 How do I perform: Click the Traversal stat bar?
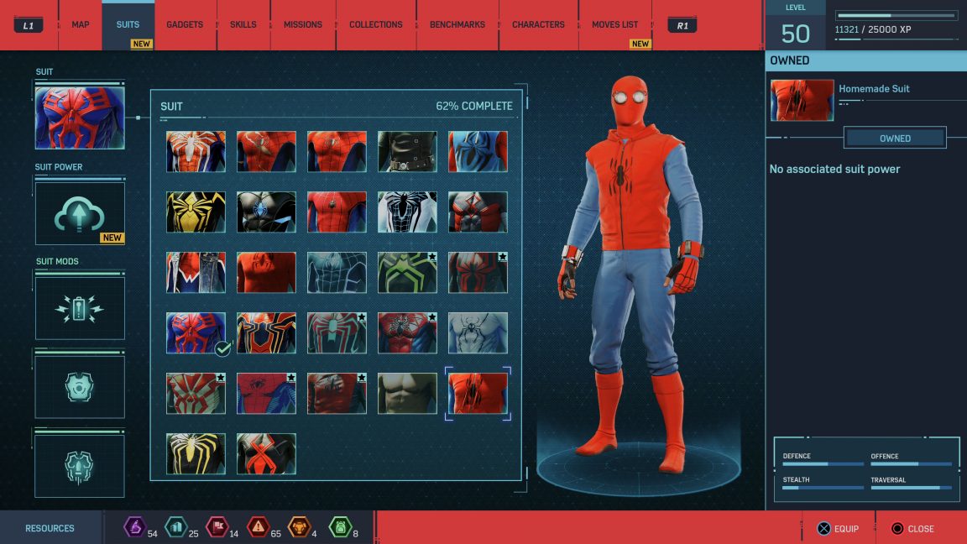pos(911,487)
